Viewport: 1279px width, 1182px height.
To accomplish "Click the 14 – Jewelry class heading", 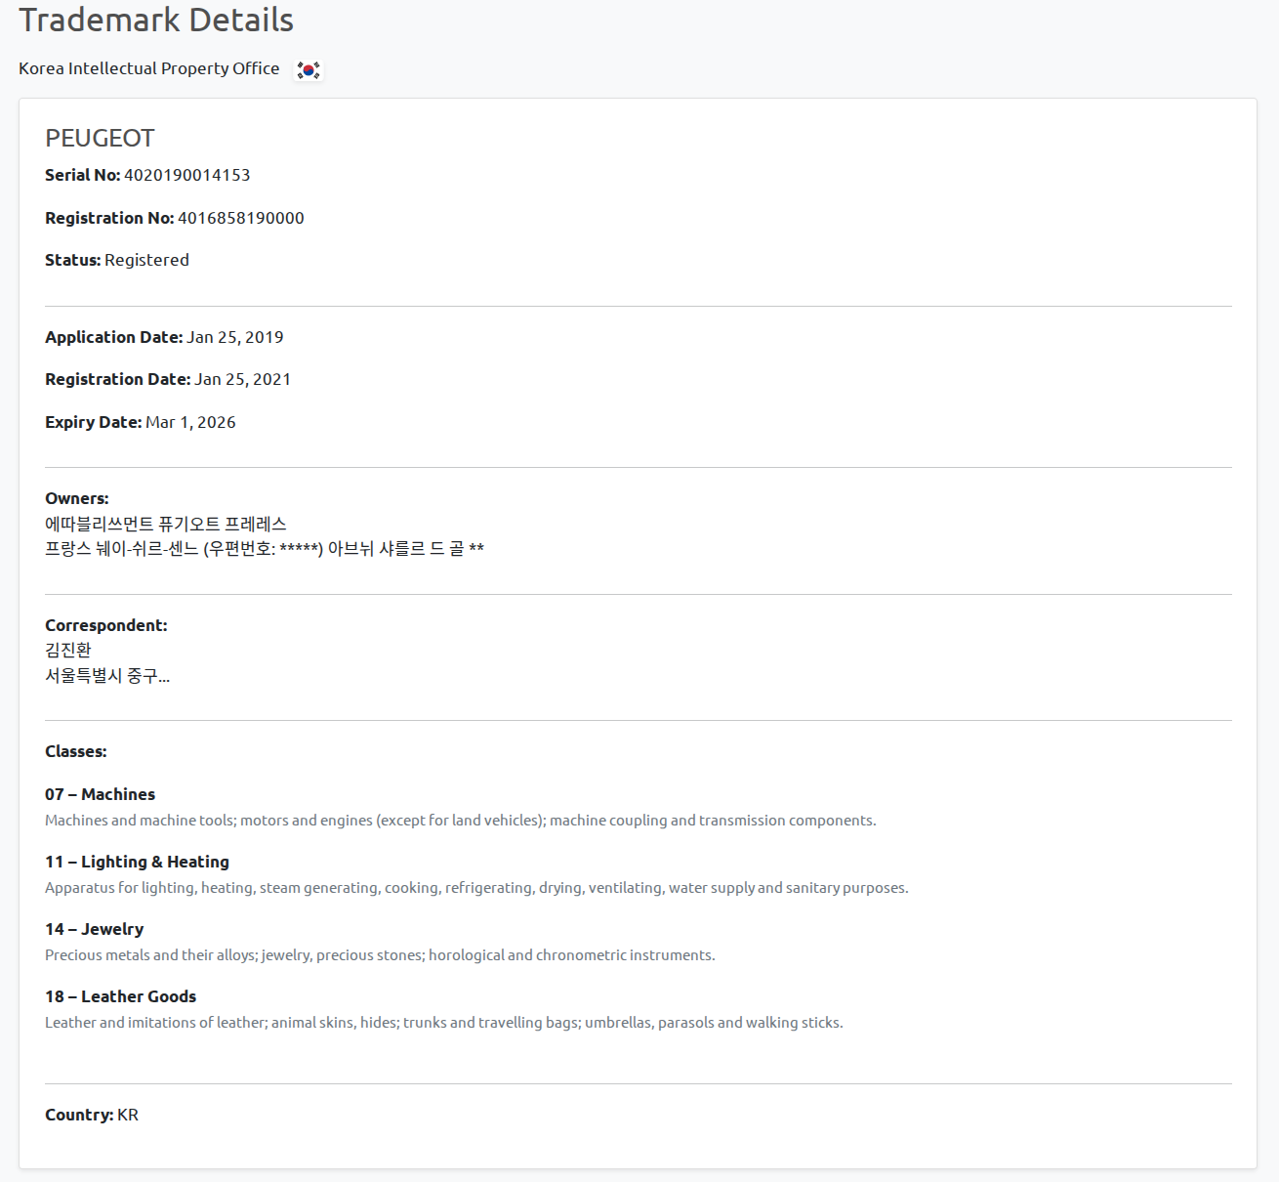I will [94, 929].
